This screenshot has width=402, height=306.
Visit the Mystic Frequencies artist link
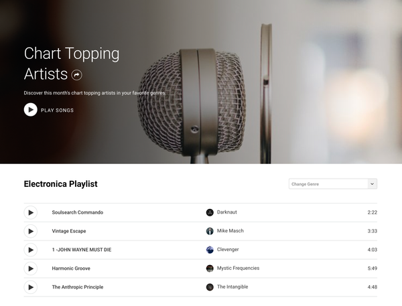click(x=238, y=268)
